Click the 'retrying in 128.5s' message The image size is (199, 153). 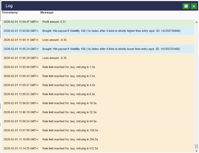pyautogui.click(x=70, y=130)
